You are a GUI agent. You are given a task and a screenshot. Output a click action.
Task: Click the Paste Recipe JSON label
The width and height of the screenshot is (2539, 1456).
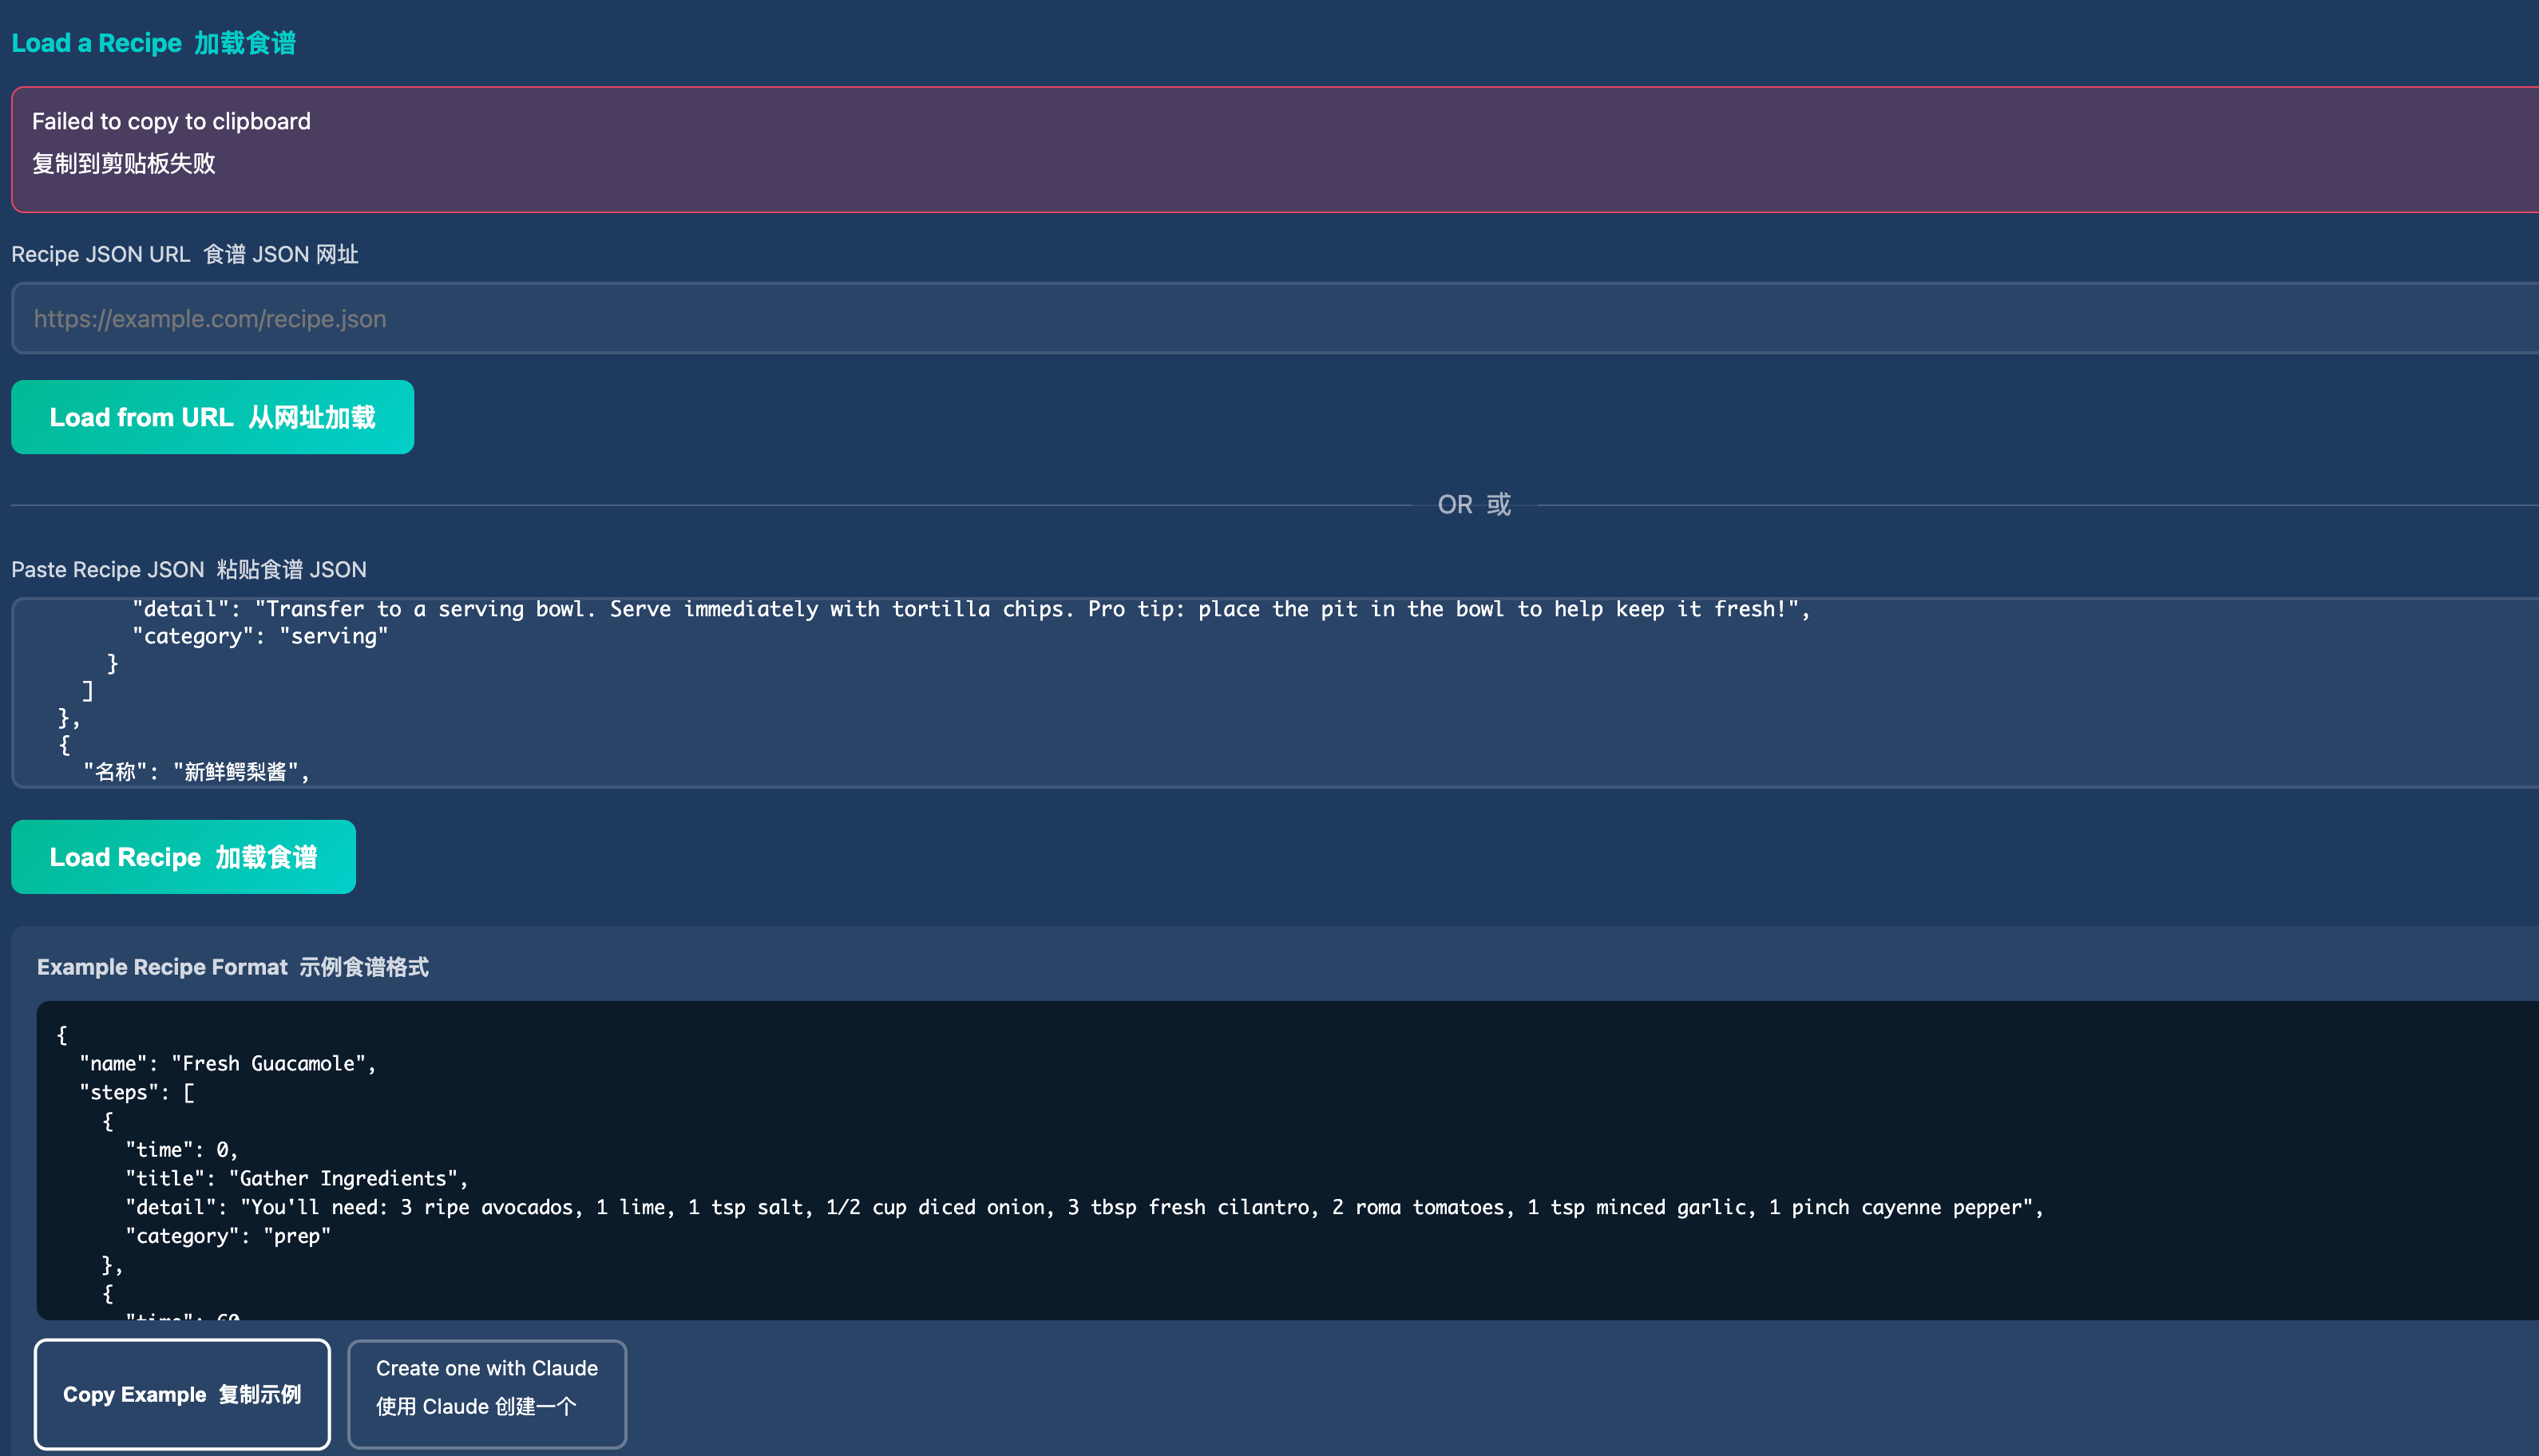click(x=189, y=569)
